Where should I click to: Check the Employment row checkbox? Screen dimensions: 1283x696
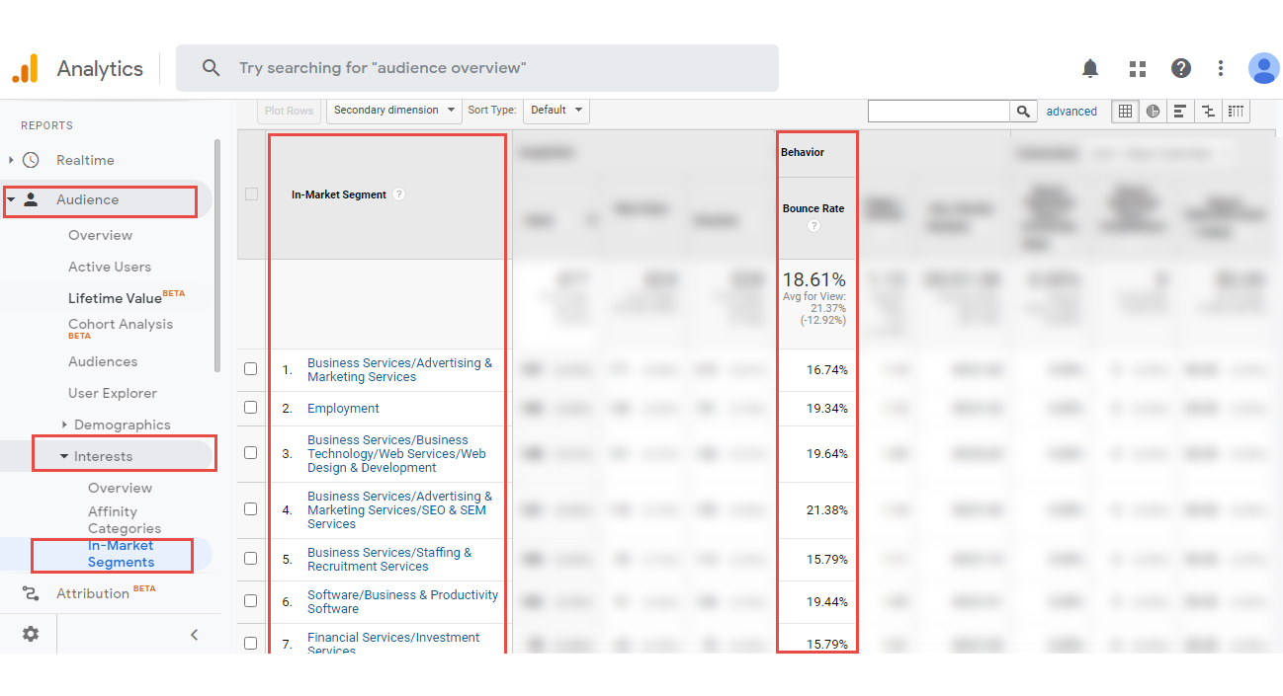coord(251,408)
